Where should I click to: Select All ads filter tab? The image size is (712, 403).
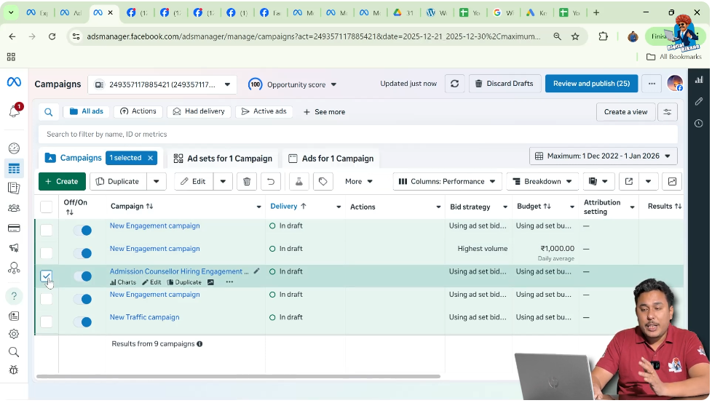[x=87, y=111]
